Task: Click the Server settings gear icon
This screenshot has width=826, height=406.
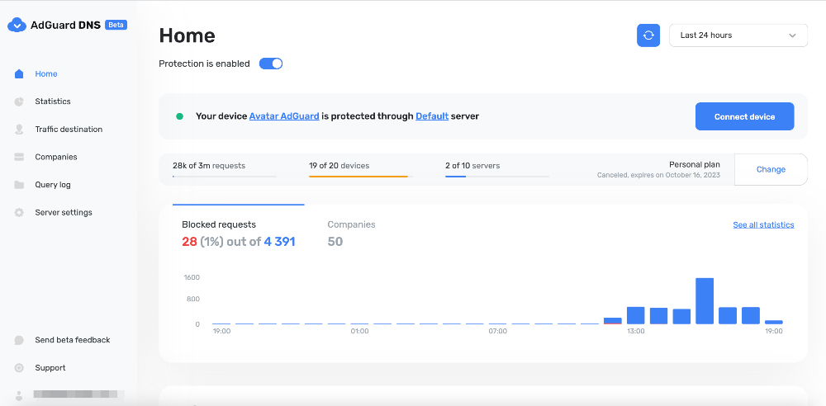Action: (19, 213)
